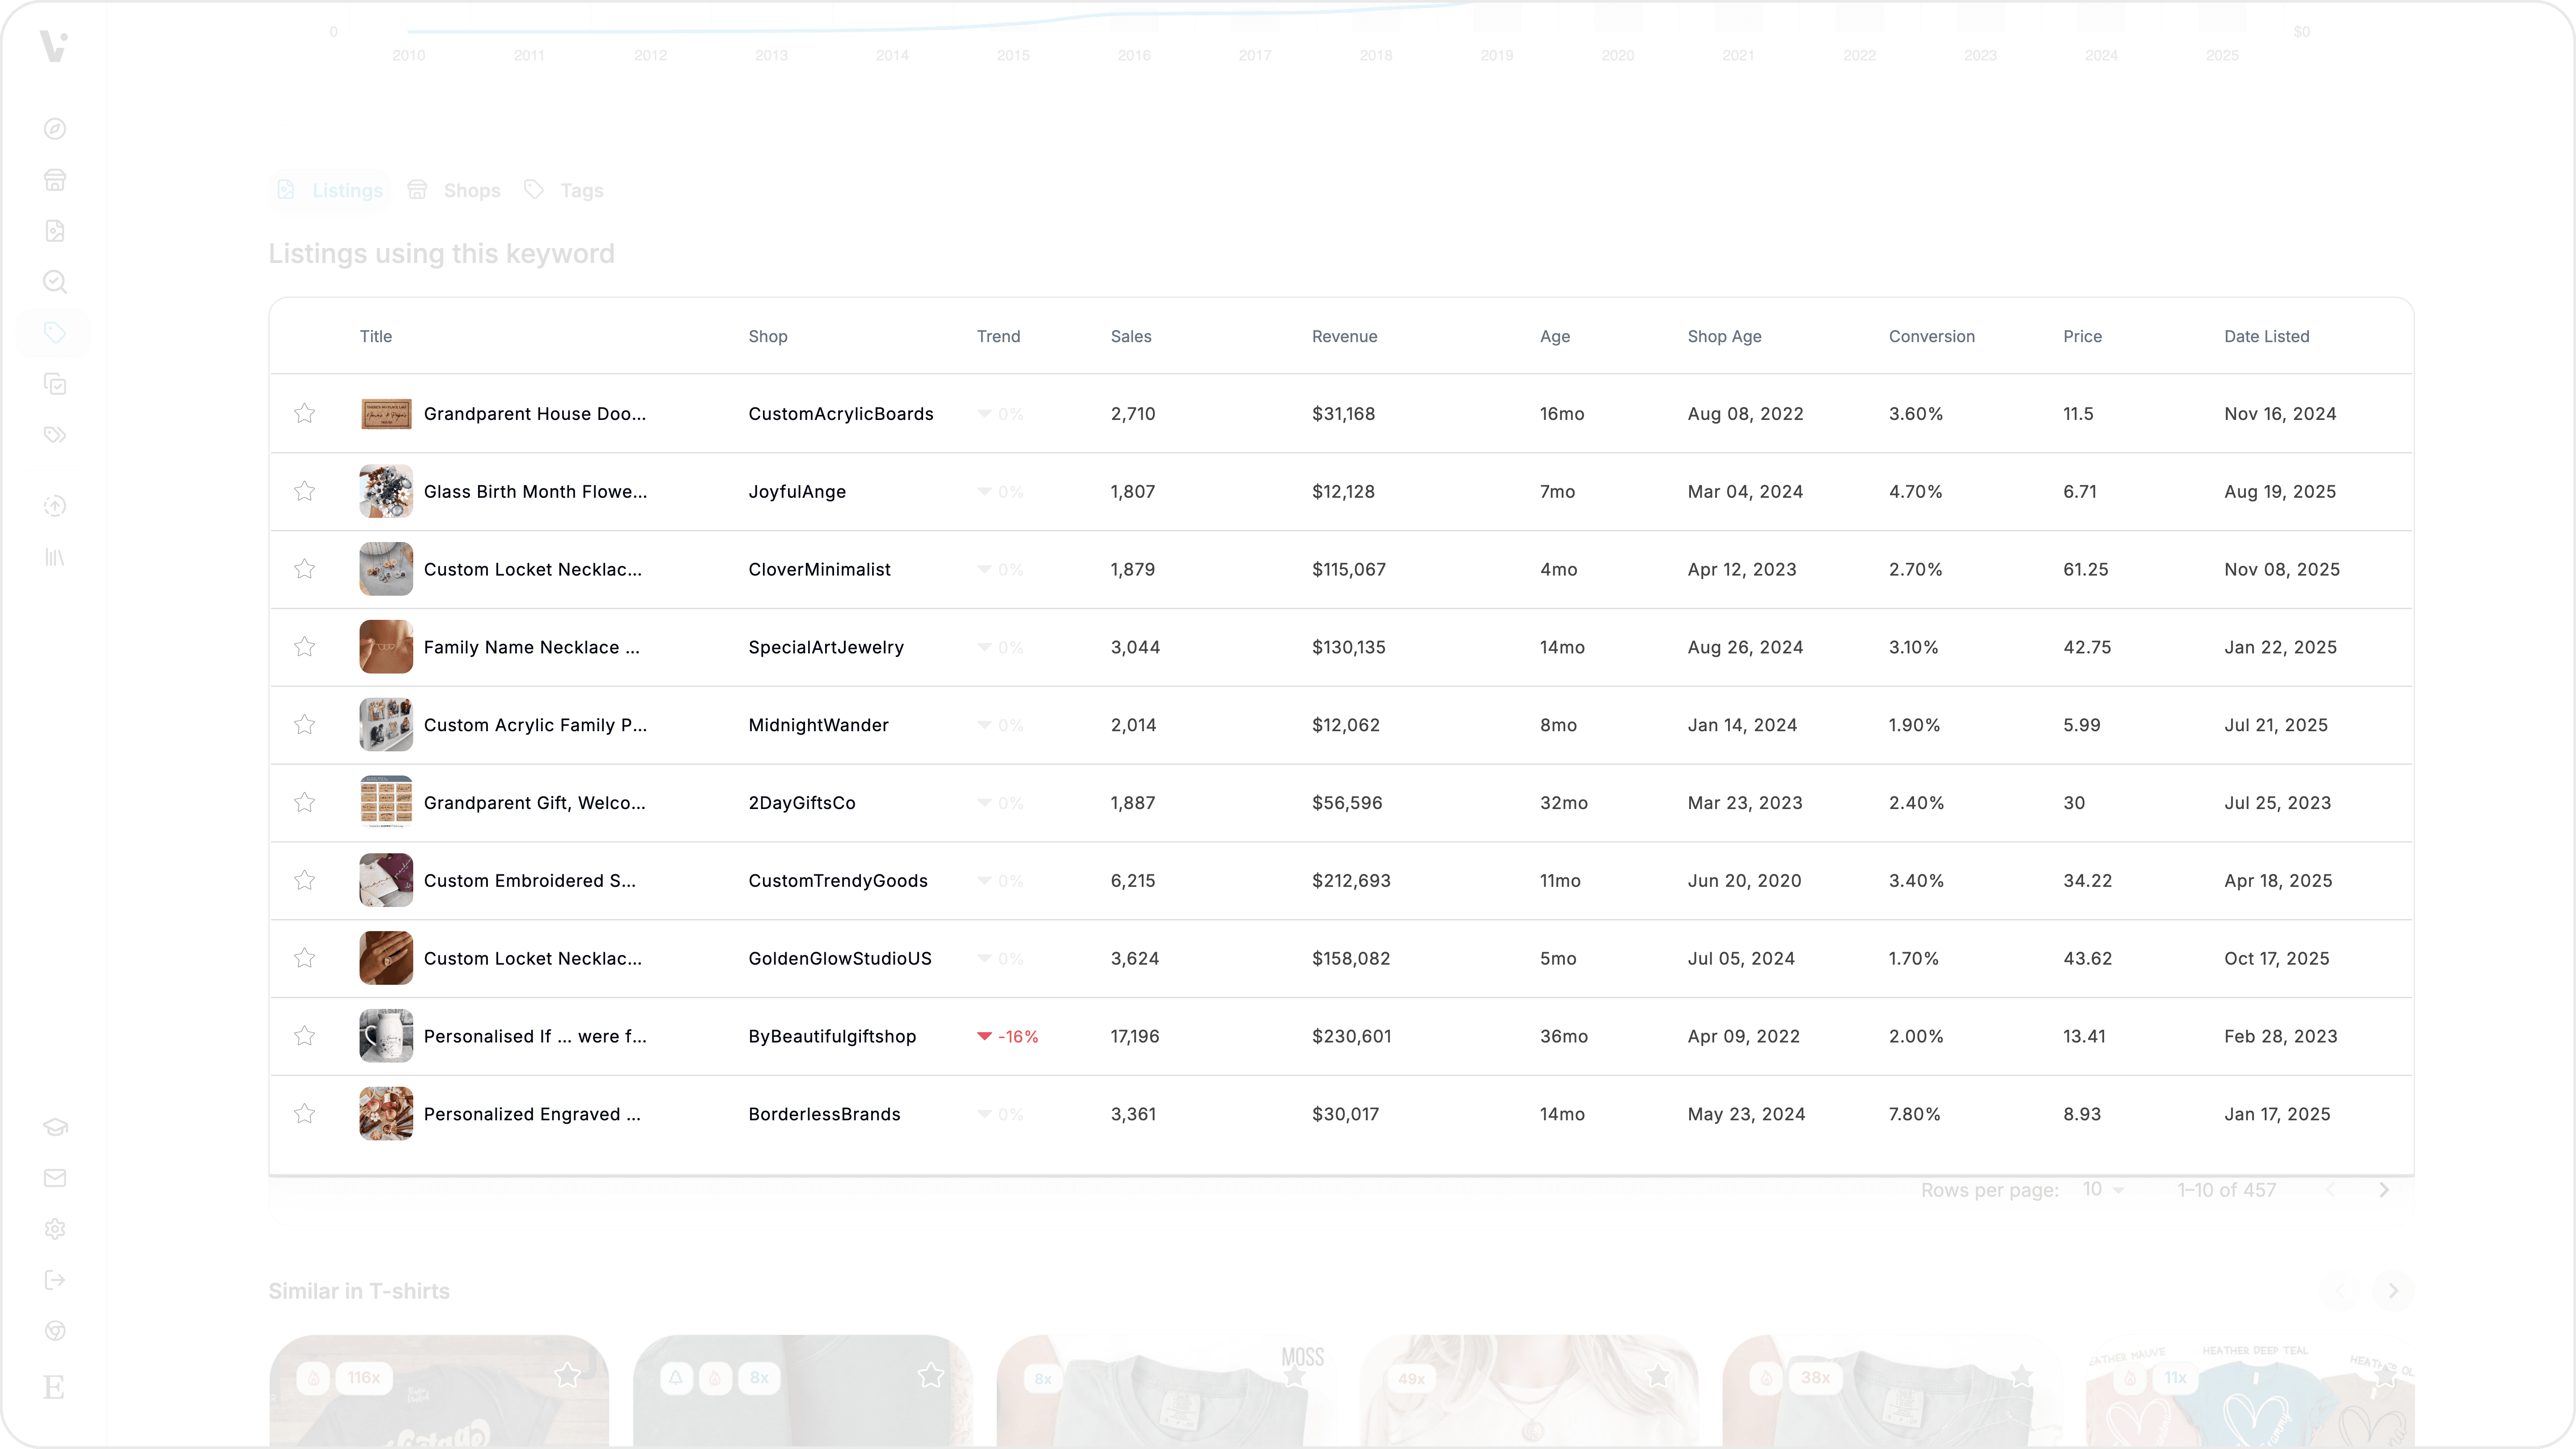
Task: Advance the Similar in T-shirts carousel arrow
Action: (2393, 1291)
